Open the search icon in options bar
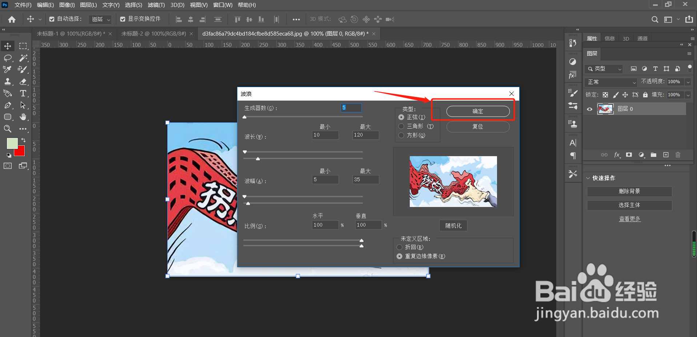Screen dimensions: 697x337 click(655, 19)
